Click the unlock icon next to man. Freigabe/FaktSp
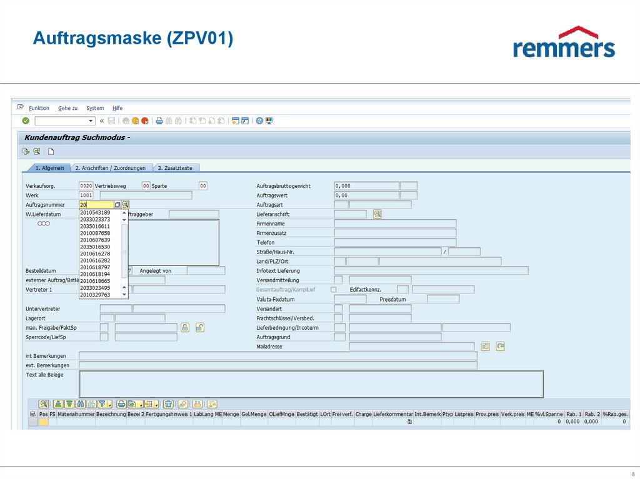The image size is (640, 479). [199, 328]
